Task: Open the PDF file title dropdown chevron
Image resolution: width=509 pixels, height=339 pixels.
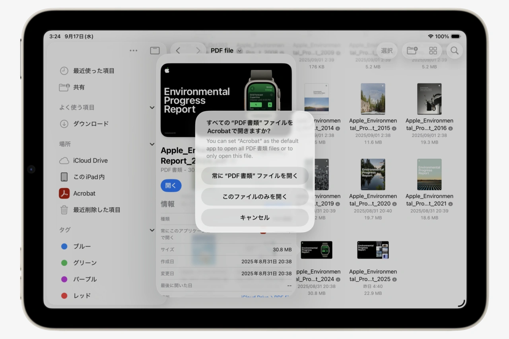Action: coord(239,51)
